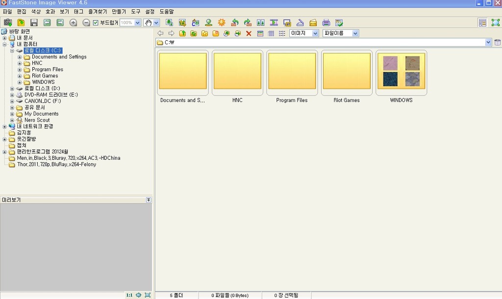
Task: Open the 이미지 file filter dropdown
Action: click(x=315, y=33)
